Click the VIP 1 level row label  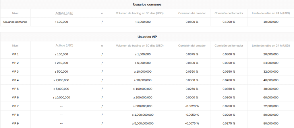tap(15, 54)
